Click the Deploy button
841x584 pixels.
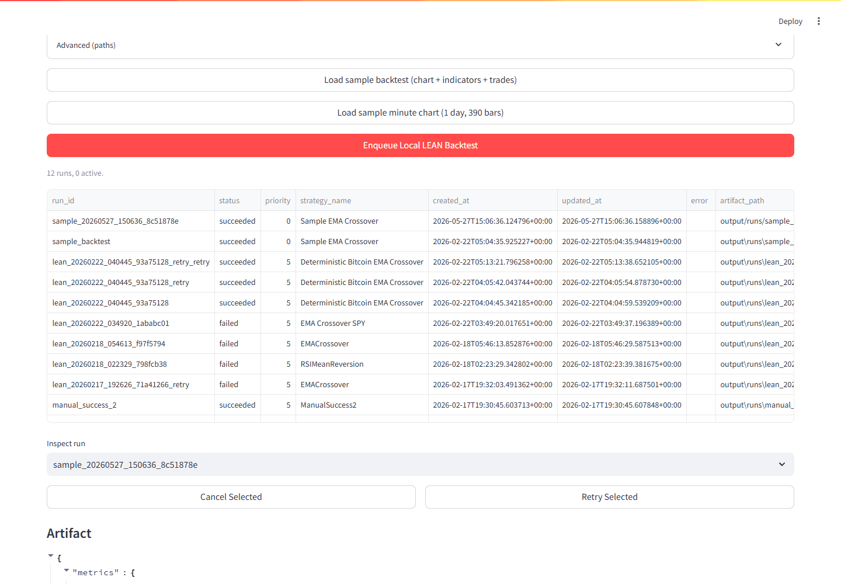pyautogui.click(x=790, y=21)
